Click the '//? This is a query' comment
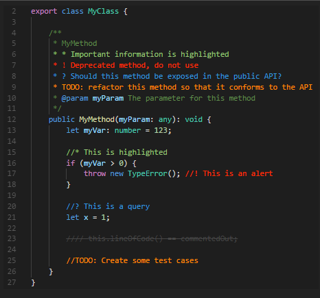The width and height of the screenshot is (320, 298). point(108,206)
